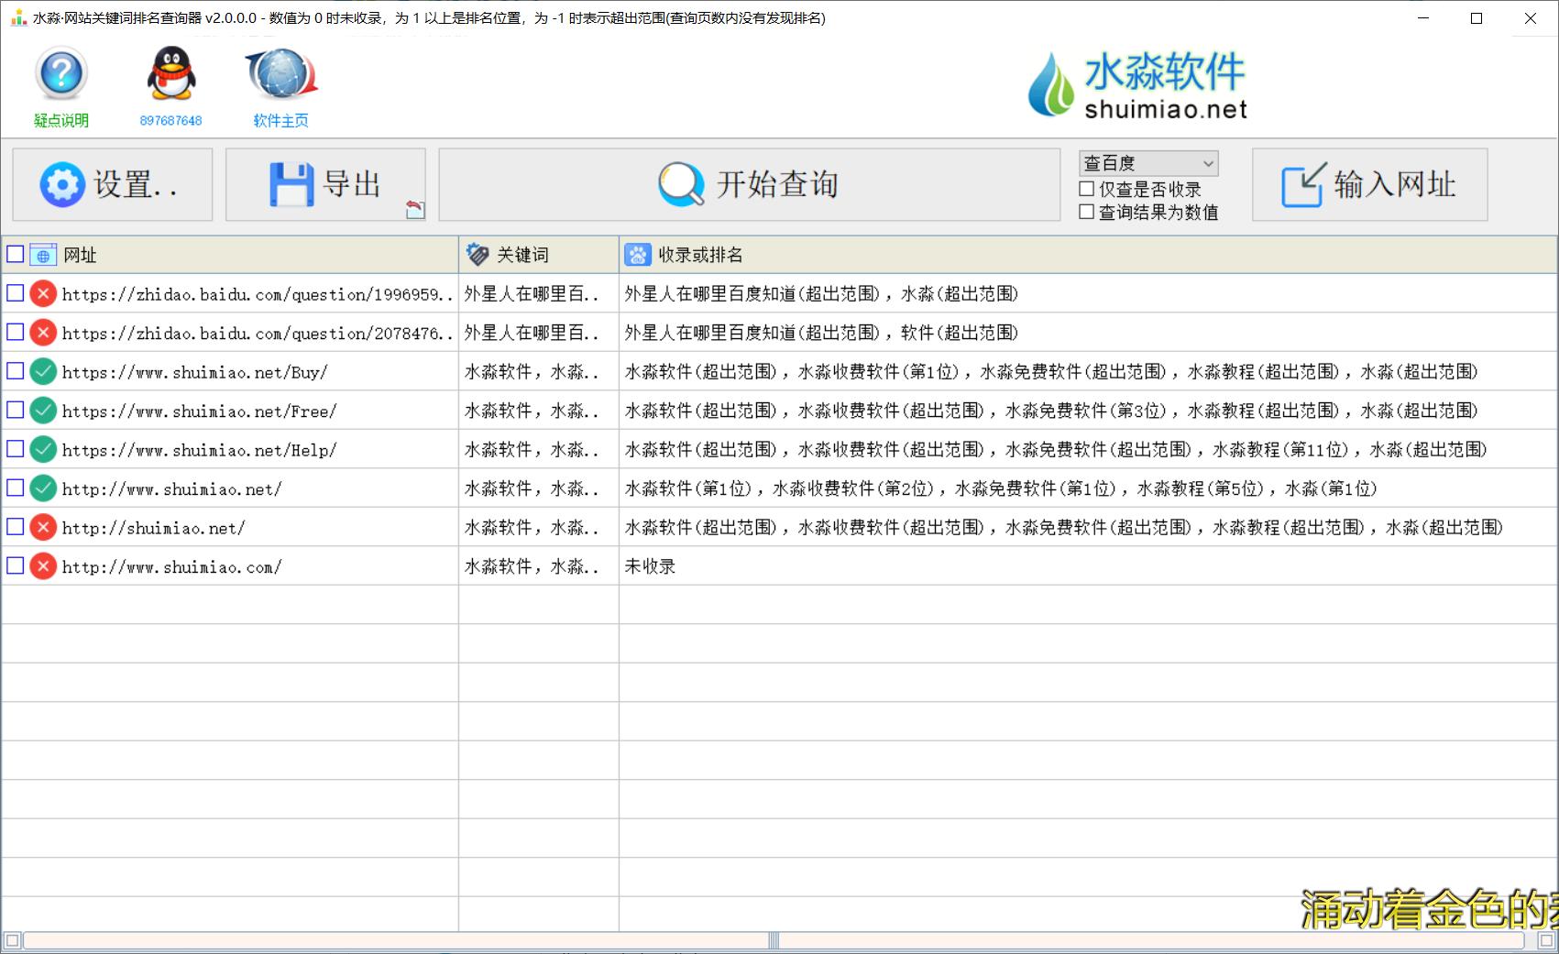Click red X status of www.shuimiao.com row
The height and width of the screenshot is (954, 1559).
(43, 565)
